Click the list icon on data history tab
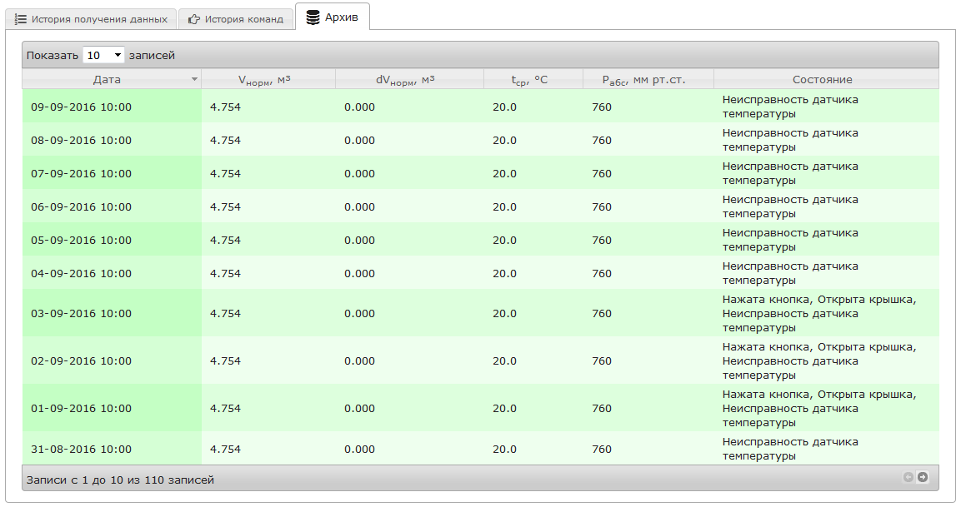Screen dimensions: 961x507 [21, 19]
